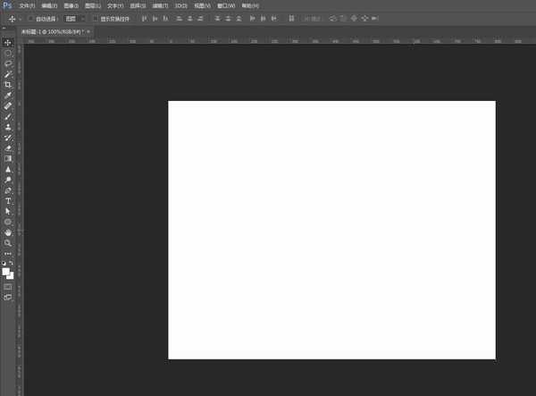The height and width of the screenshot is (396, 536).
Task: Select the Brush tool
Action: 8,116
